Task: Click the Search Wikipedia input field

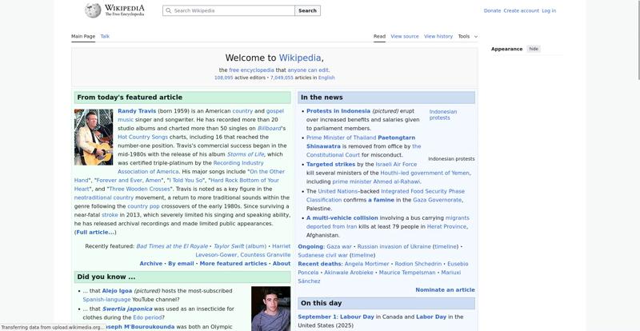Action: point(229,10)
